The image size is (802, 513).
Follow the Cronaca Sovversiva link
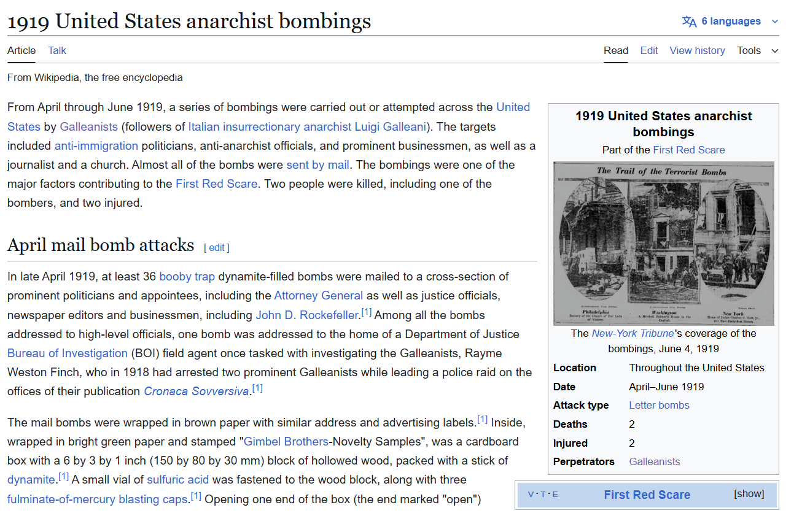197,391
